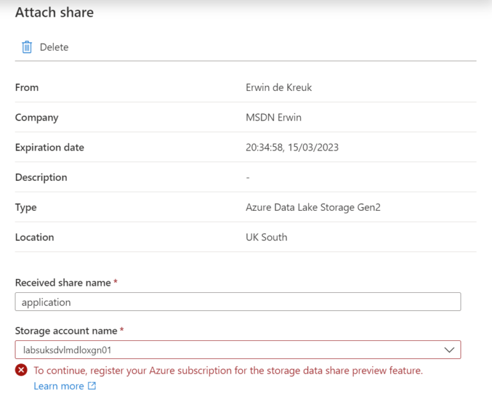The image size is (492, 407).
Task: Click the '-' description value
Action: click(x=248, y=178)
